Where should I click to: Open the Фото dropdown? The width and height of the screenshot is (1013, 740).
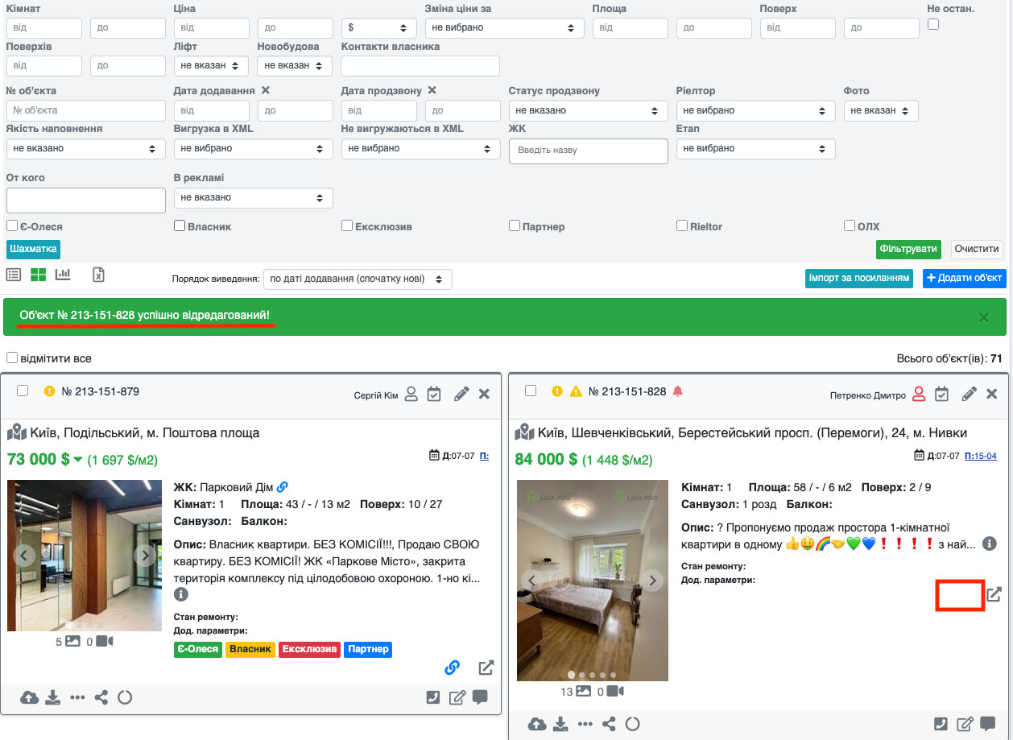point(882,110)
